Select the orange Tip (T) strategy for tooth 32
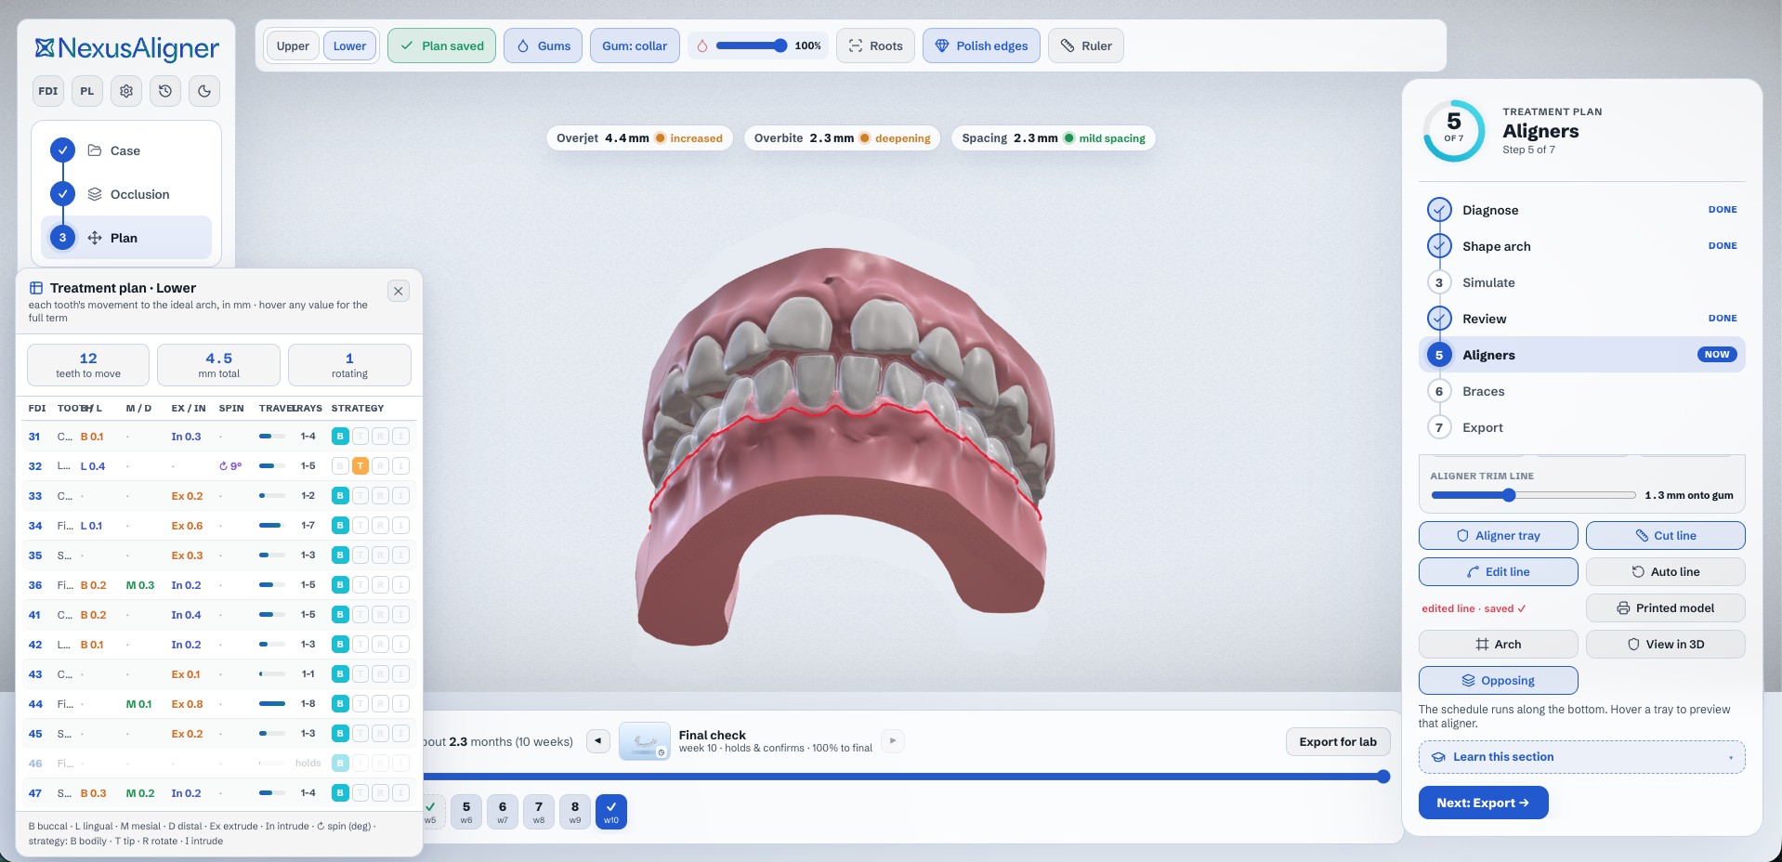Viewport: 1782px width, 862px height. pyautogui.click(x=360, y=465)
